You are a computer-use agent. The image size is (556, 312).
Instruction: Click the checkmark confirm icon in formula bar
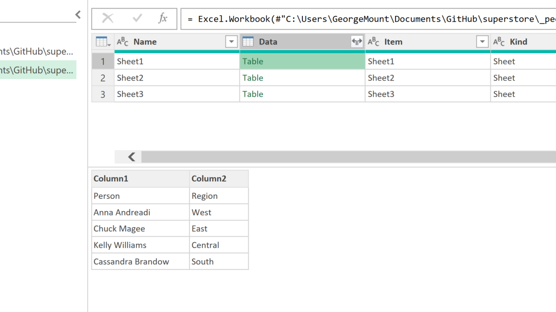[137, 18]
